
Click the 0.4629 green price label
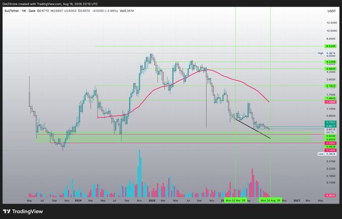[x=330, y=147]
